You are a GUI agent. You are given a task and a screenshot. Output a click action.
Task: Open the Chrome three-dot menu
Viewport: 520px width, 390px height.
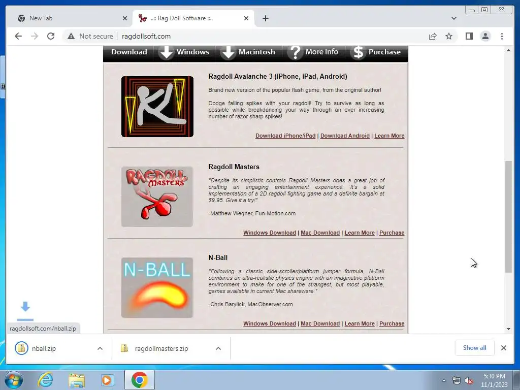(502, 36)
